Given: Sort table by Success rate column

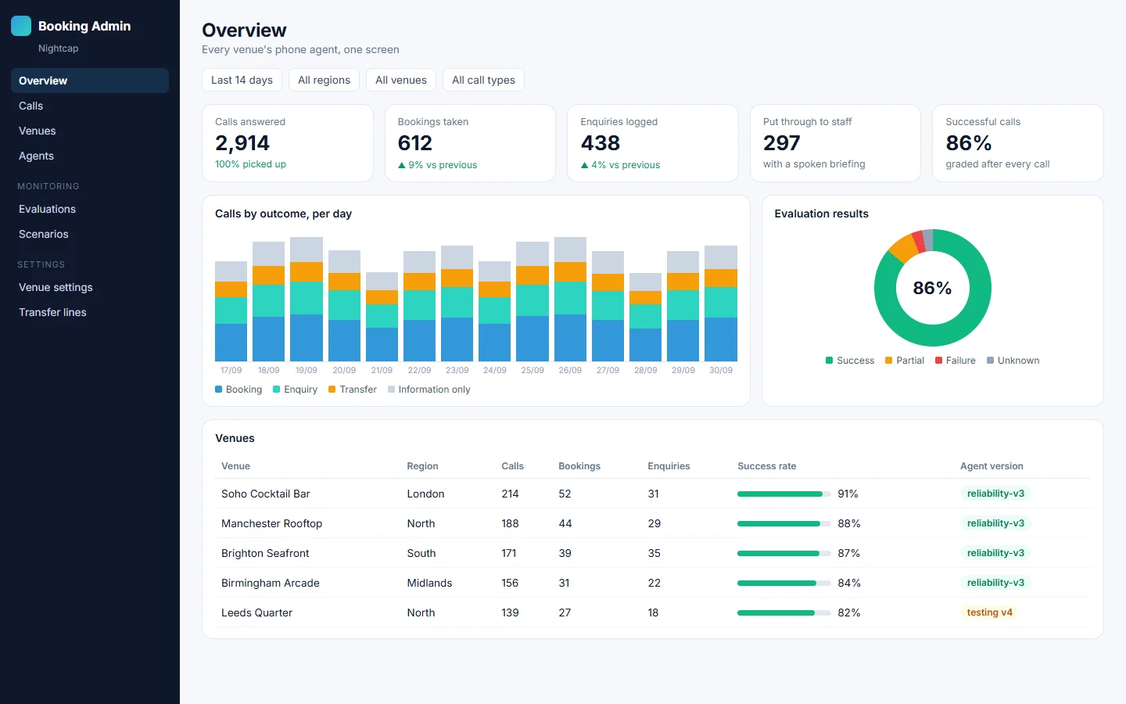Looking at the screenshot, I should (x=766, y=466).
